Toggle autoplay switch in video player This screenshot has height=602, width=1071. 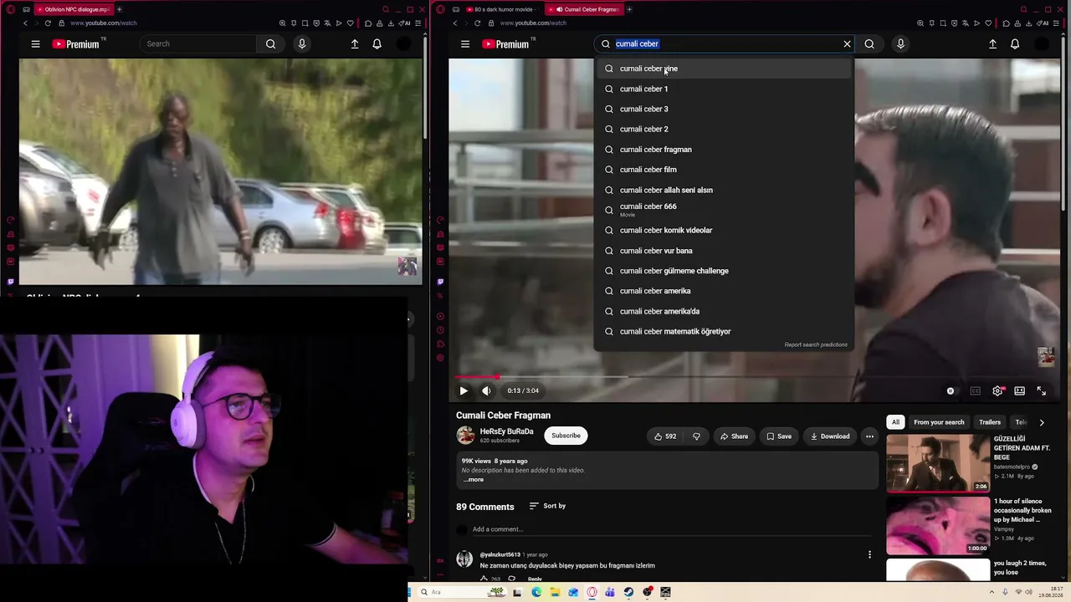(x=951, y=390)
